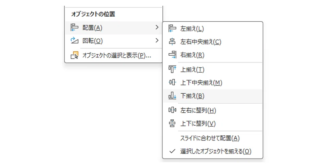This screenshot has width=334, height=168.
Task: Click the 下揃え align-bottom icon
Action: 172,96
